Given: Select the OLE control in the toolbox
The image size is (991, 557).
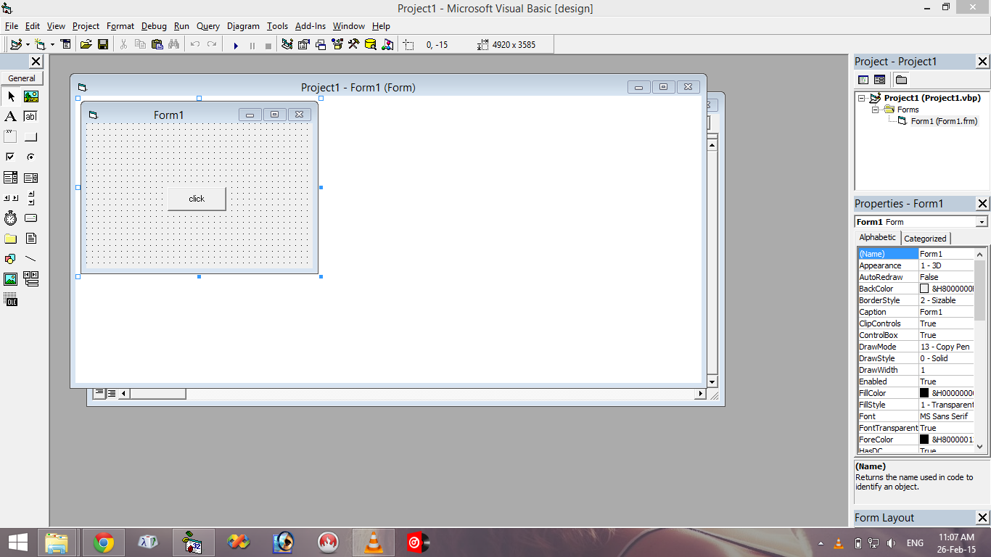Looking at the screenshot, I should click(x=11, y=300).
